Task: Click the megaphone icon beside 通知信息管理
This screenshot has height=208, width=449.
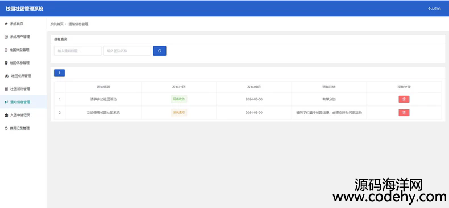Action: pos(6,102)
